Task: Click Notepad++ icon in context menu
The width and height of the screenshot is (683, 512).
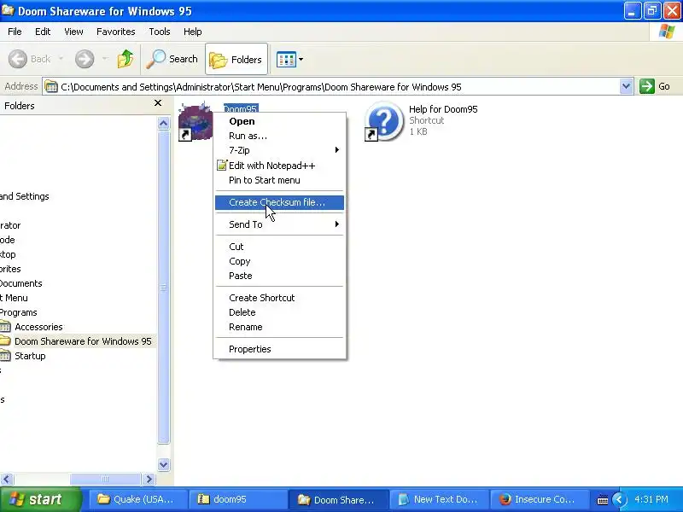Action: tap(222, 165)
